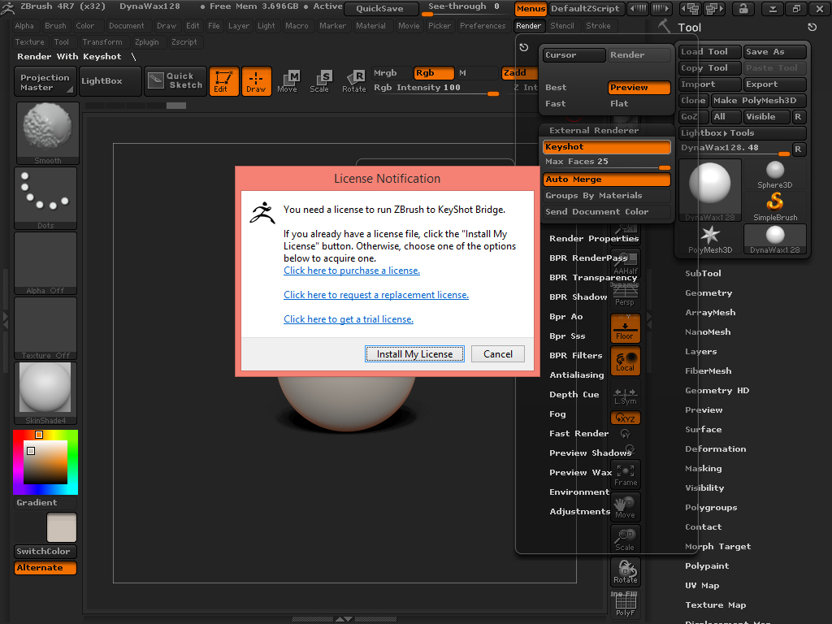The image size is (832, 624).
Task: Open the Stroke menu
Action: pos(598,26)
